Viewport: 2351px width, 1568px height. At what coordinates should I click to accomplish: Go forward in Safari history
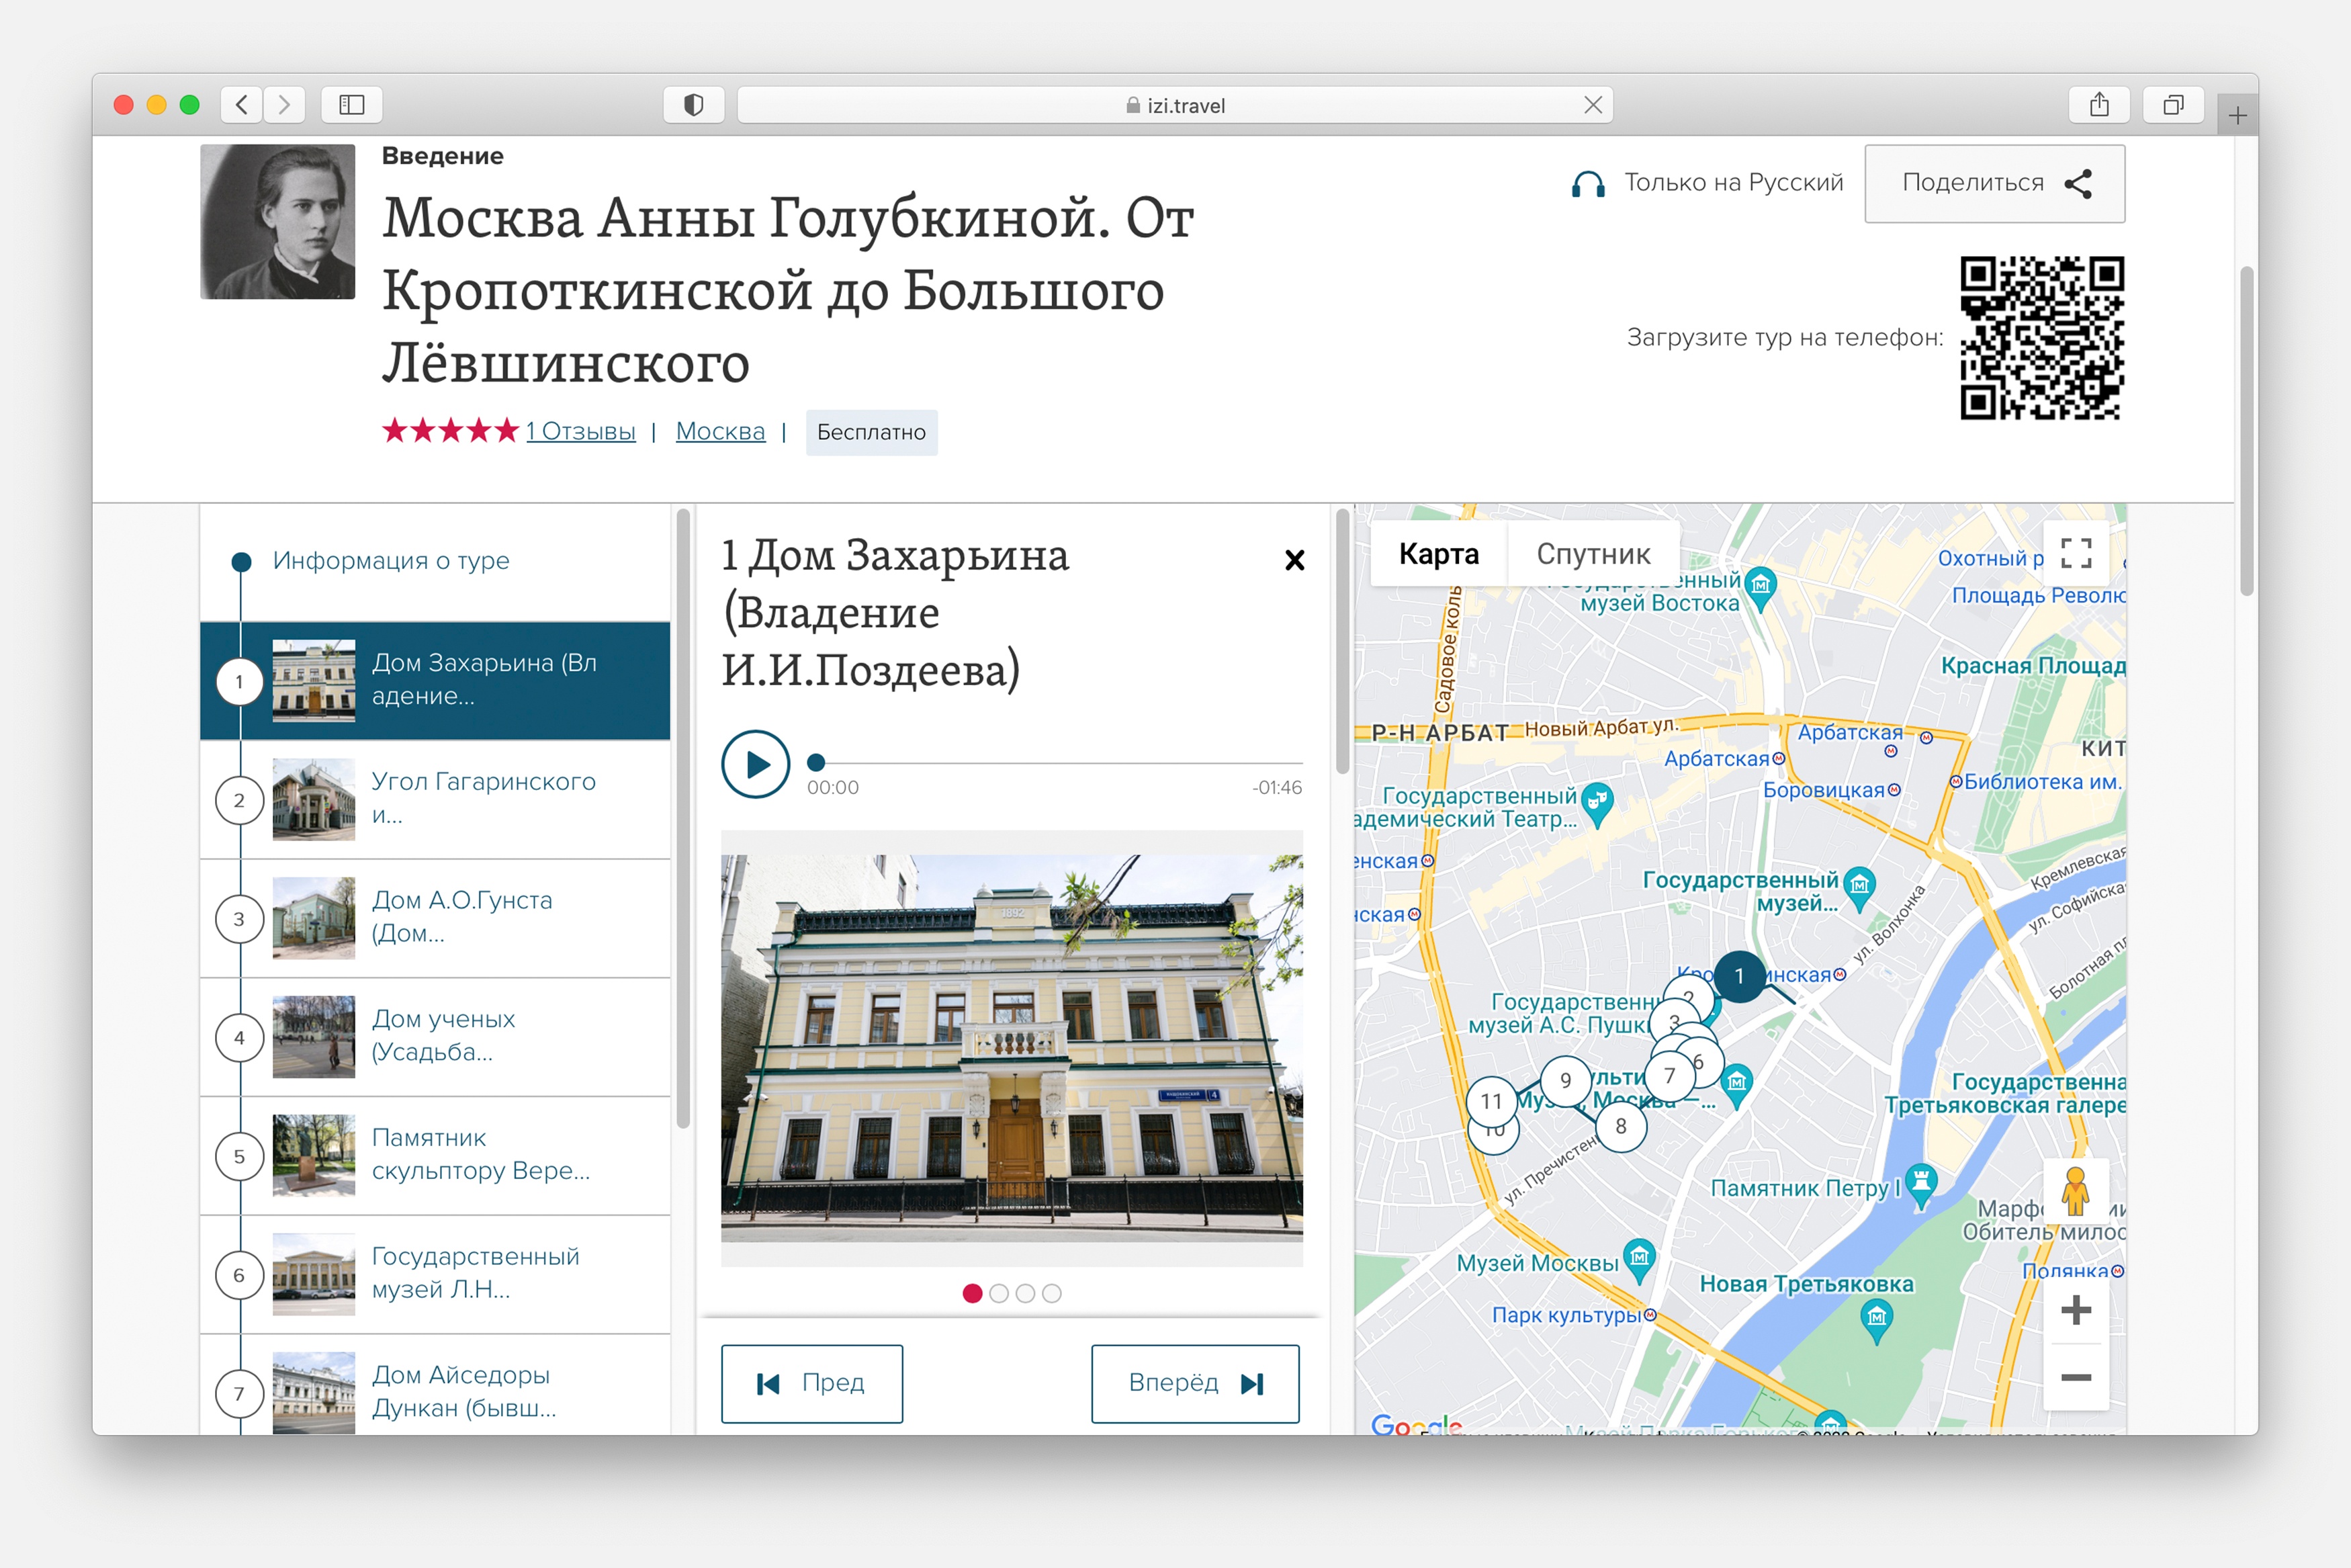coord(285,104)
